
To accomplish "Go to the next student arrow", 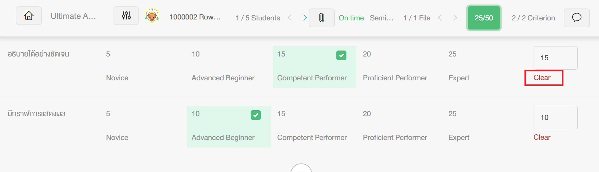I will [305, 18].
